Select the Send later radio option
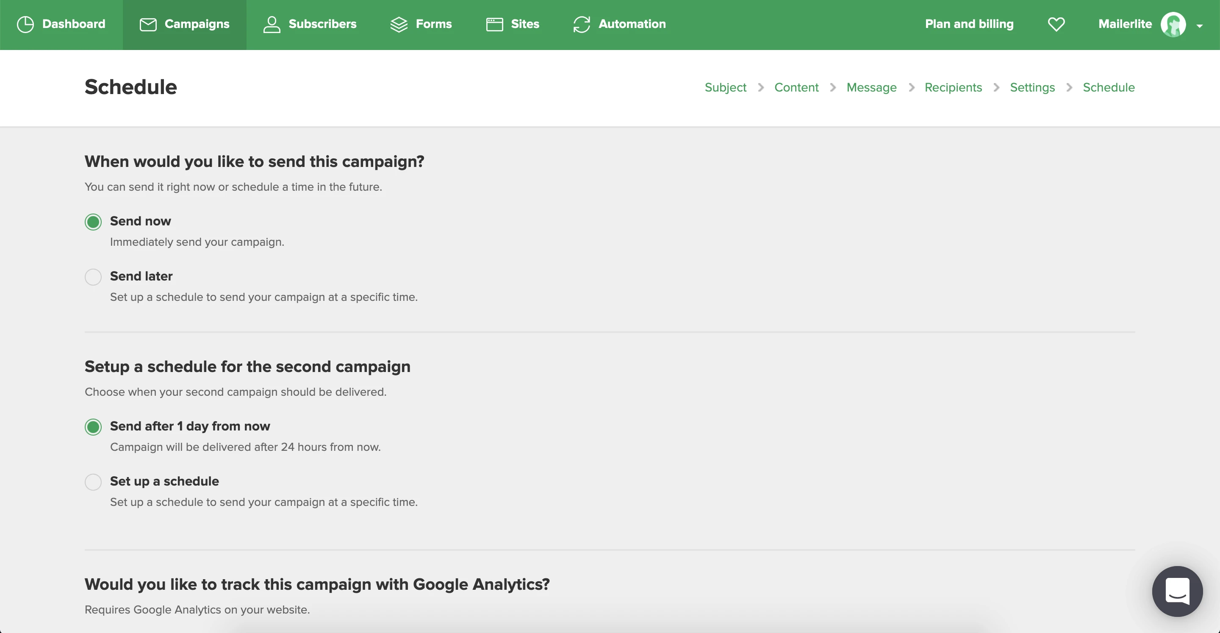The width and height of the screenshot is (1220, 633). [93, 277]
